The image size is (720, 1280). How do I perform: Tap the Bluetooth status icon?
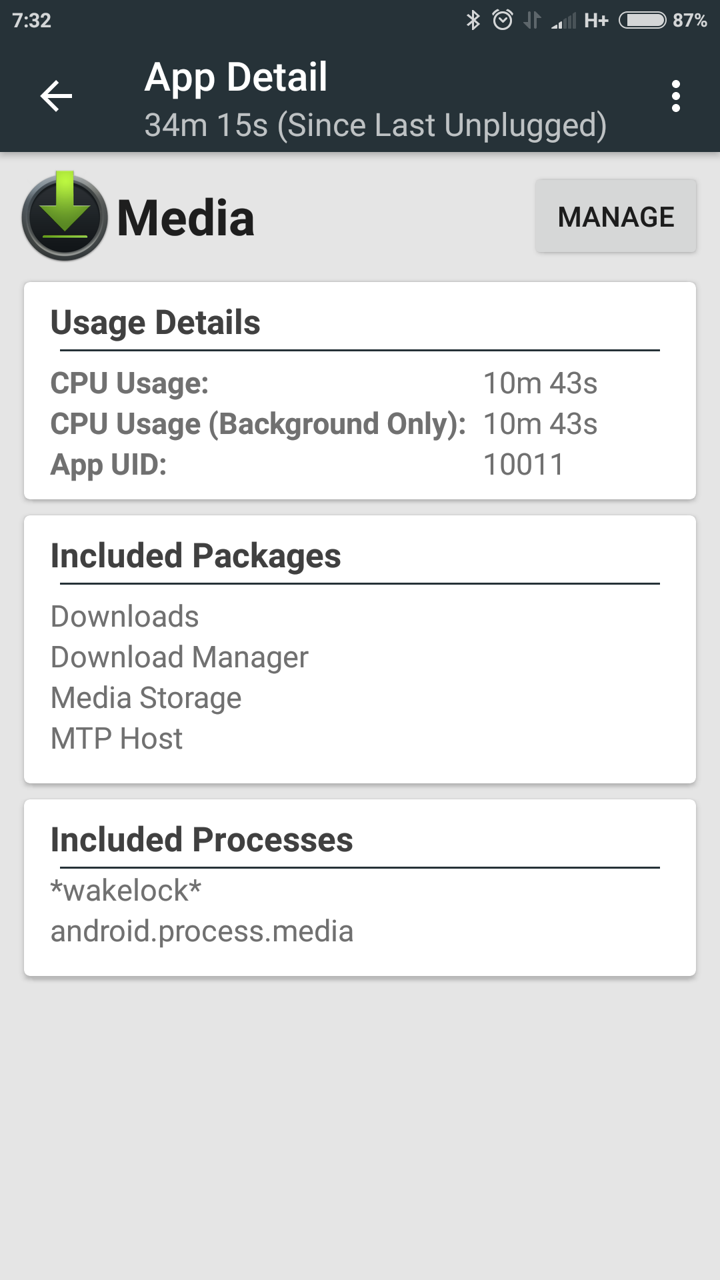click(473, 20)
